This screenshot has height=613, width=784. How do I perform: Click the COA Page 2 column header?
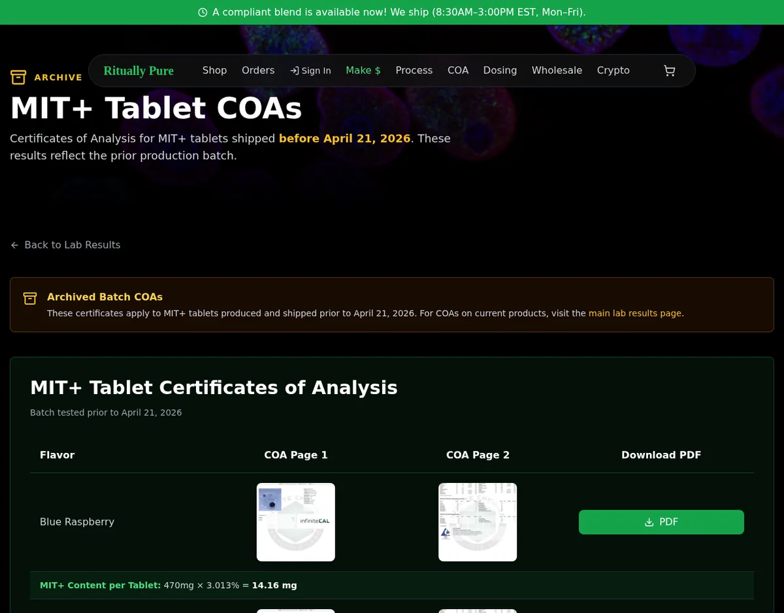[x=478, y=455]
